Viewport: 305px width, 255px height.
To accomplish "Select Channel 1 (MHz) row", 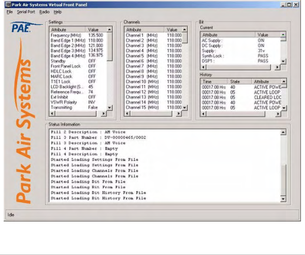I will (x=153, y=35).
